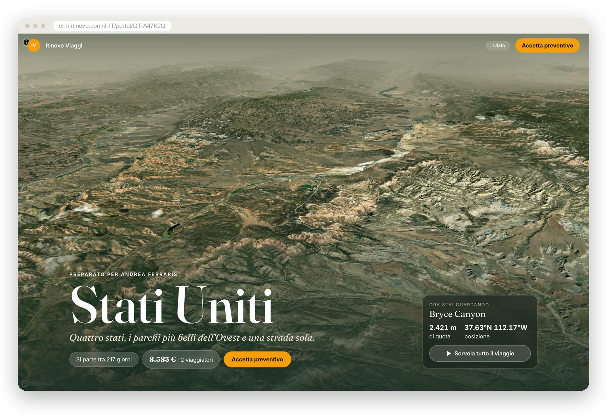Viewport: 607px width, 415px height.
Task: Click the ORA STAI GUARDANDO label
Action: [x=459, y=305]
